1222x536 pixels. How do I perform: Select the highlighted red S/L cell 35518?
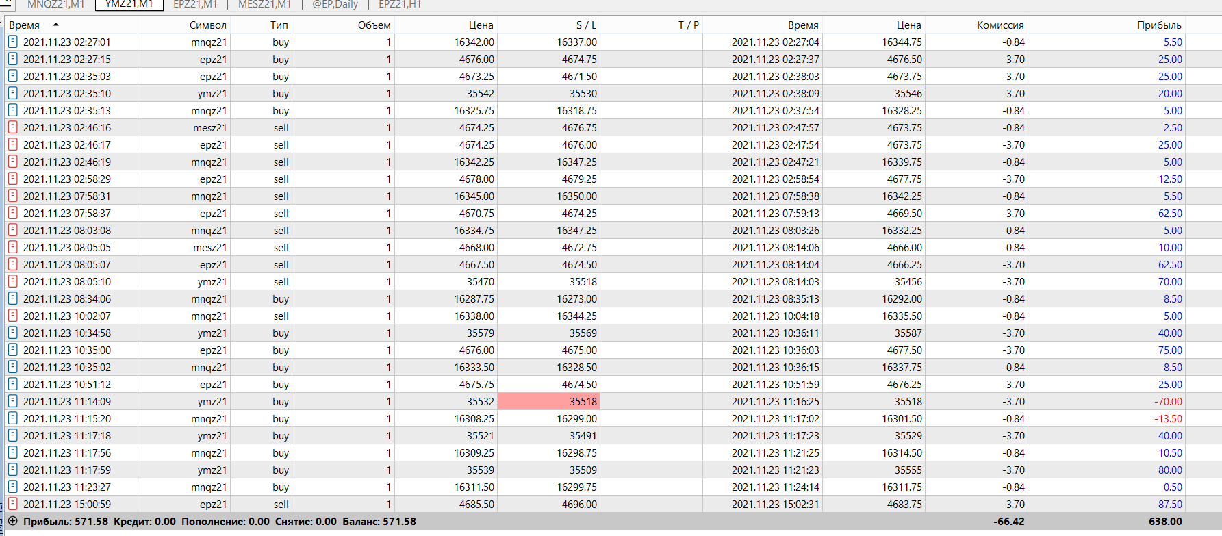pos(548,401)
